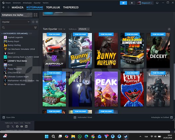The width and height of the screenshot is (175, 140).
Task: Open the announcements megaphone button
Action: click(x=123, y=3)
